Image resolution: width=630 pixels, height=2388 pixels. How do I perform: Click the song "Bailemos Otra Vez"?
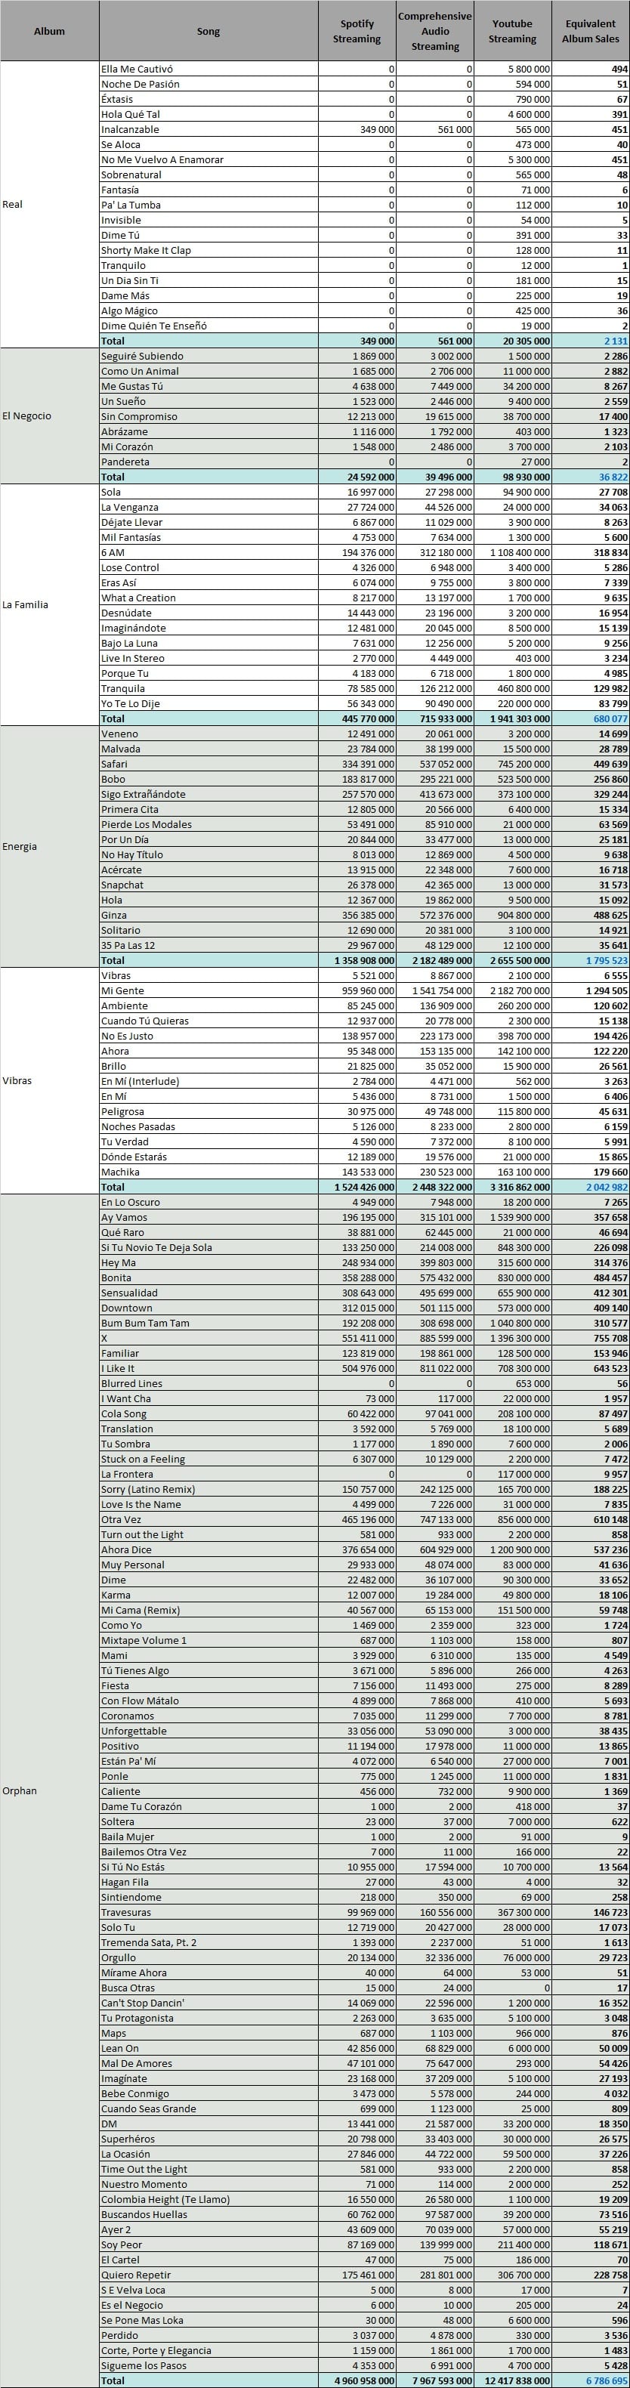point(144,1852)
